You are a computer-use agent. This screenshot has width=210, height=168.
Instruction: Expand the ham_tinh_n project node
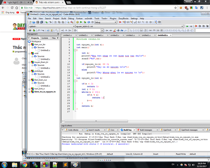pyautogui.click(x=30, y=89)
